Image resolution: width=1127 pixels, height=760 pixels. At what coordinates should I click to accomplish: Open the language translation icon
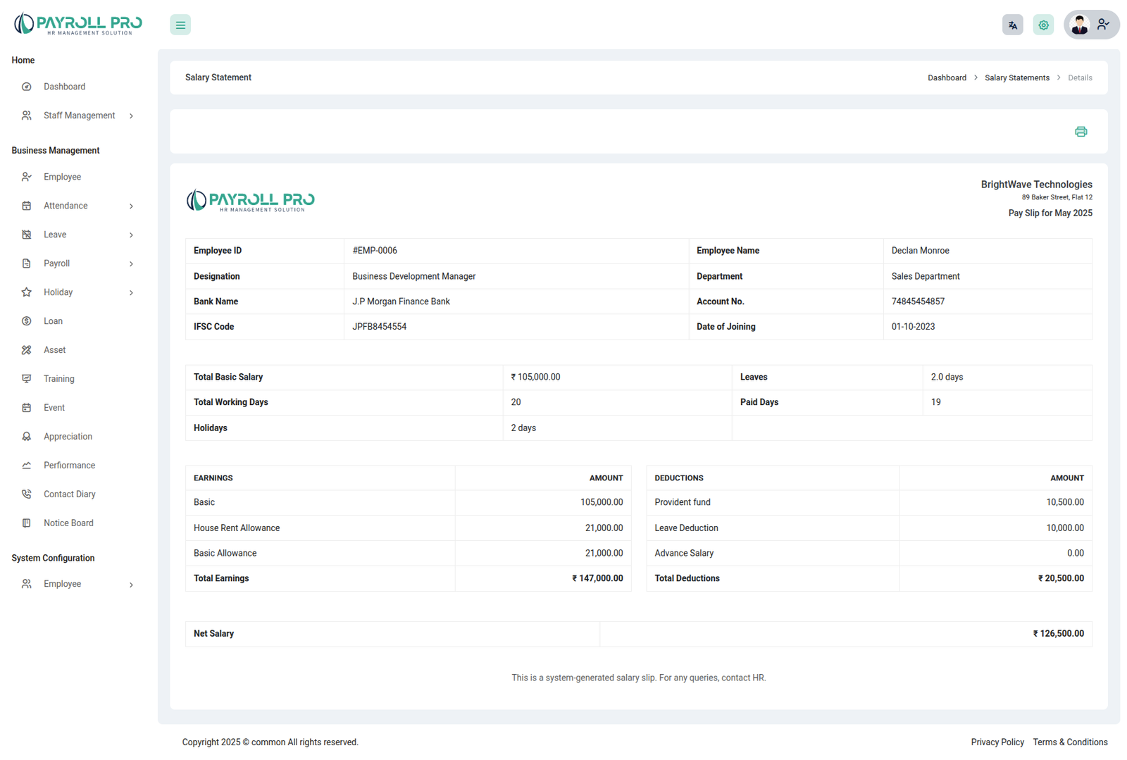click(x=1012, y=25)
